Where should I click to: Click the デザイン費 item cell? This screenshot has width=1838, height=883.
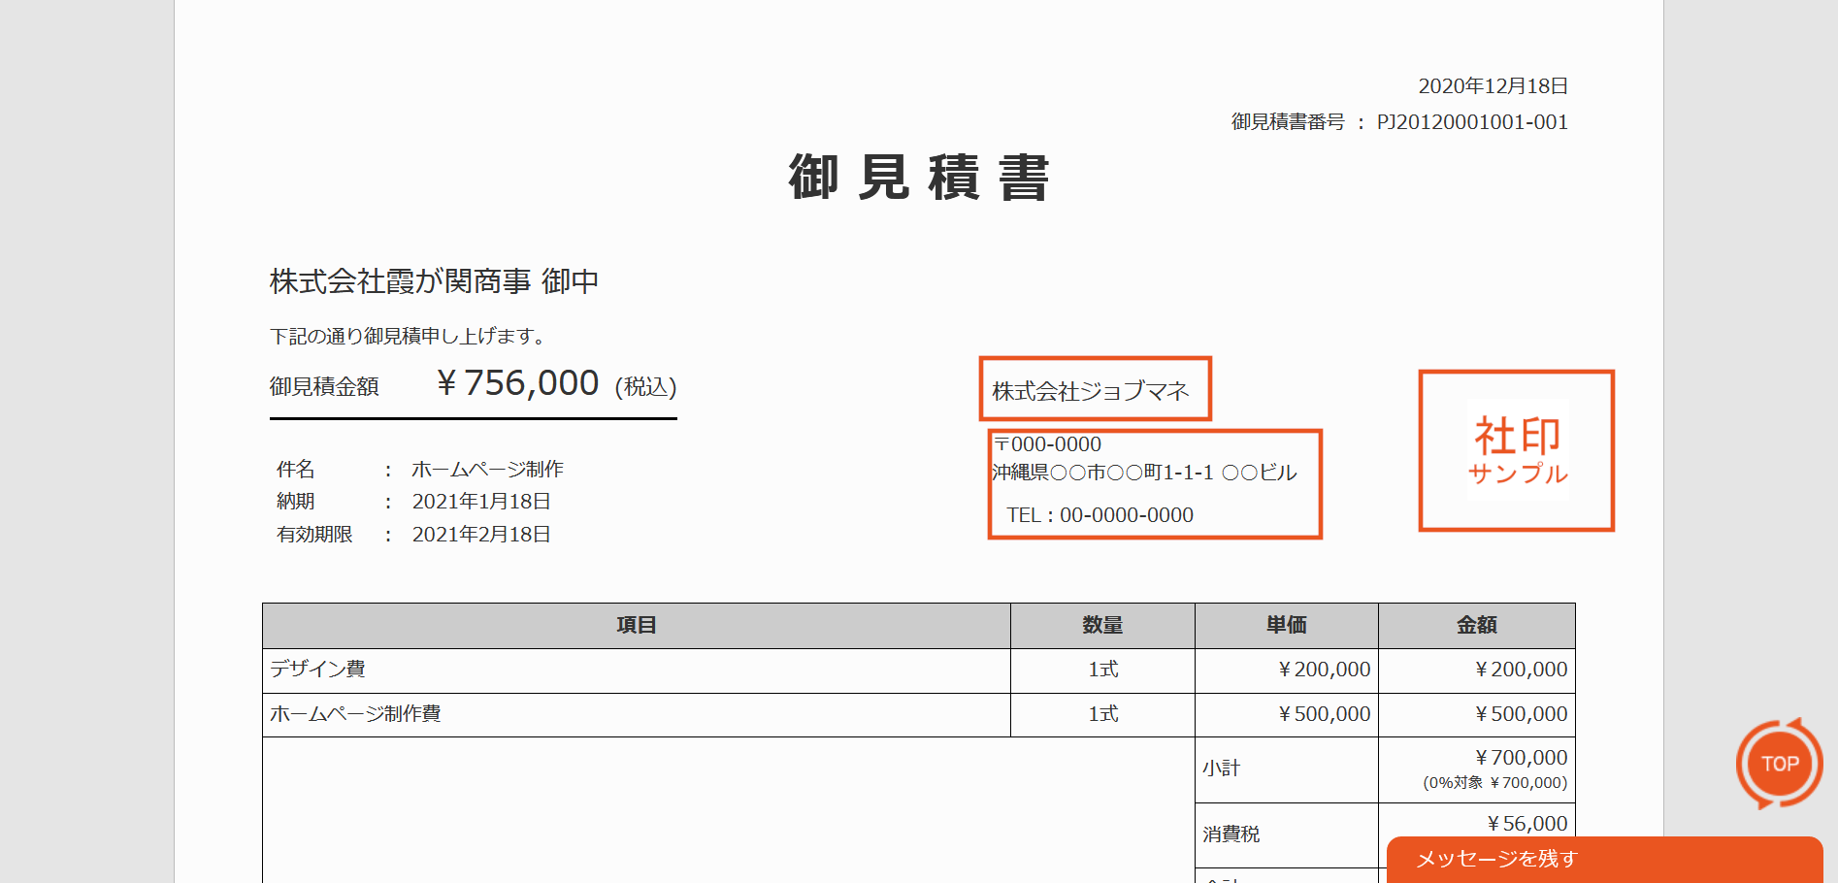tap(637, 670)
